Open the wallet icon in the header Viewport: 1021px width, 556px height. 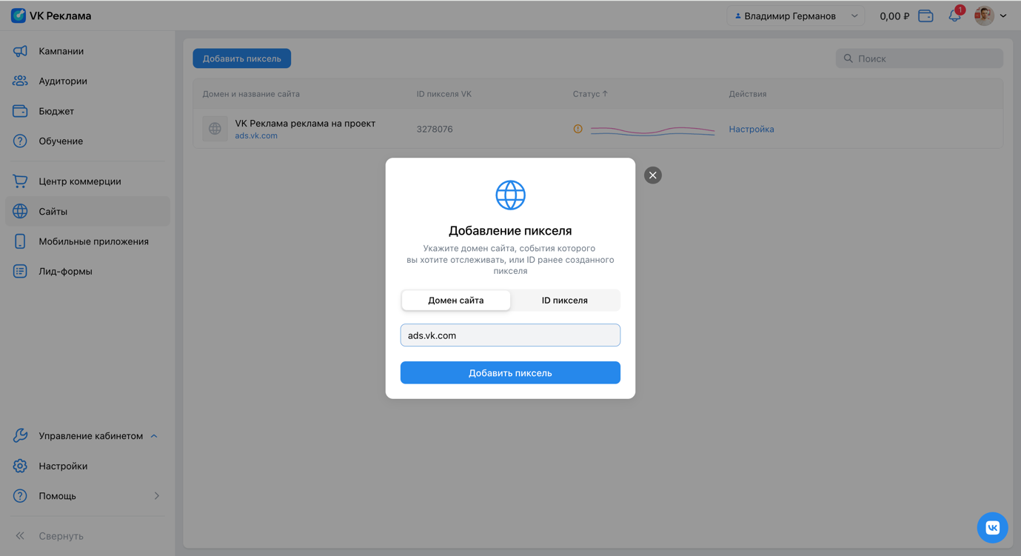coord(925,16)
